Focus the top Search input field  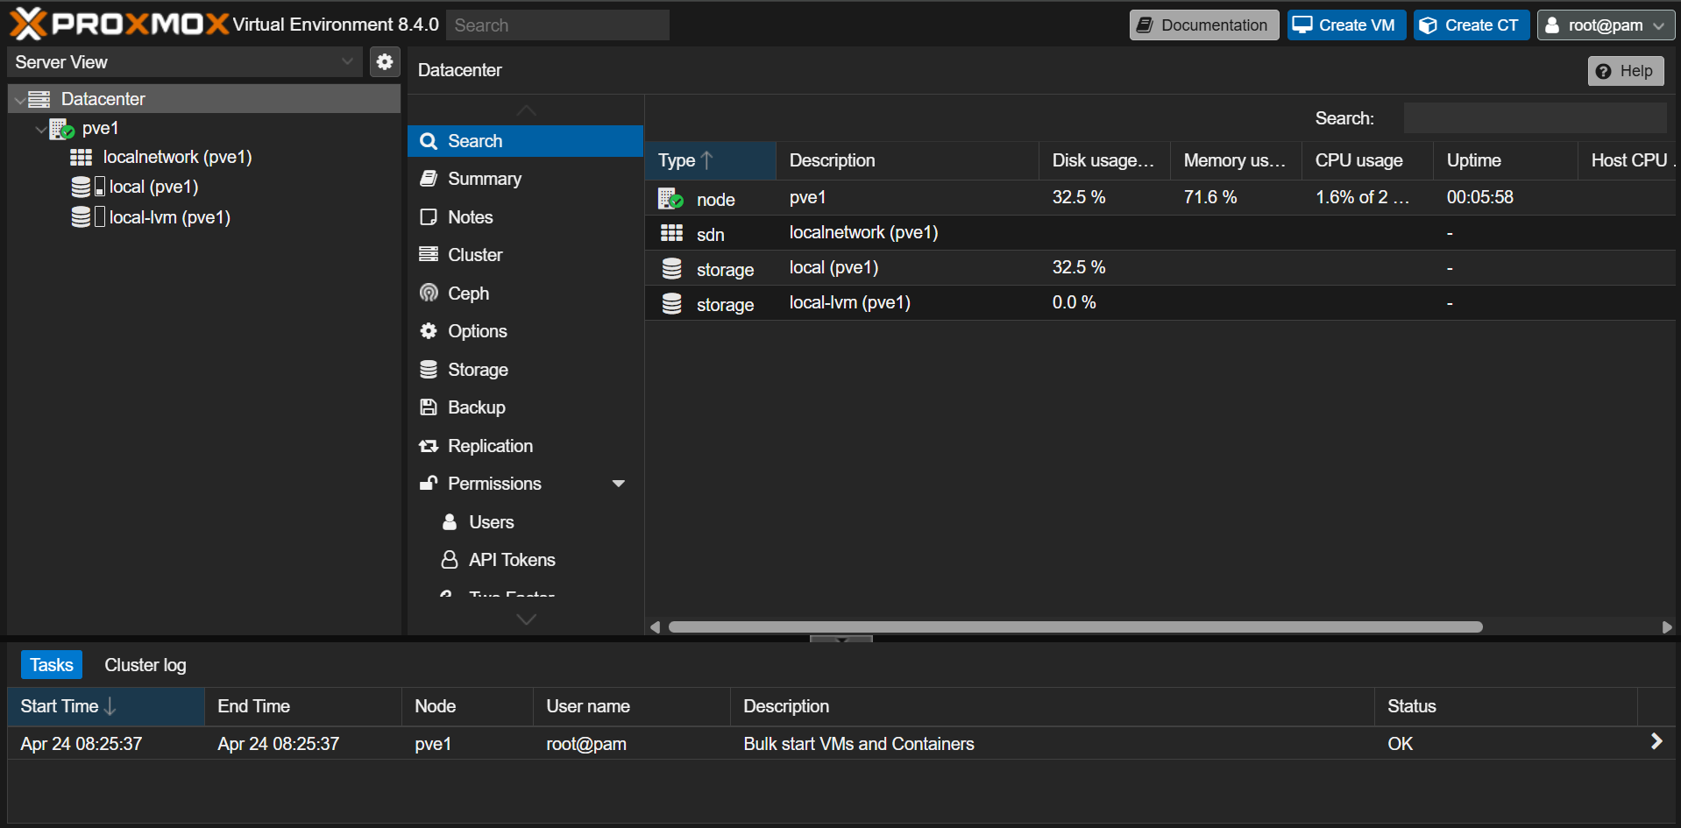[557, 25]
